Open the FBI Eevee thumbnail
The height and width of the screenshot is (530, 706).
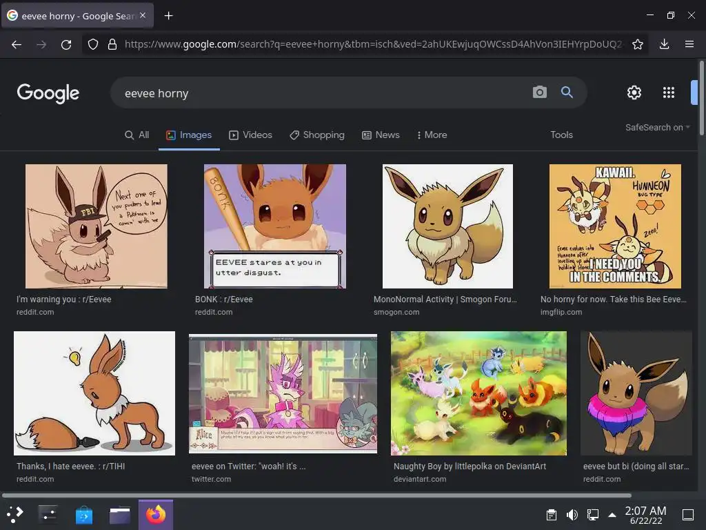(x=97, y=226)
